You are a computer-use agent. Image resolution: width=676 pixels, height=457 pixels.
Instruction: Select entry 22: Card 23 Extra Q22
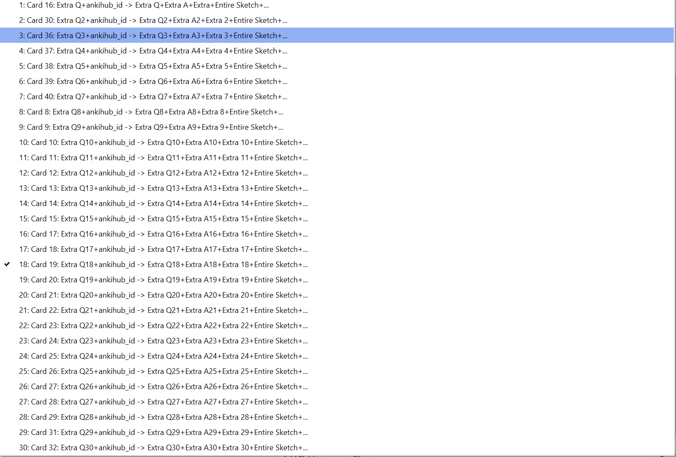point(163,326)
